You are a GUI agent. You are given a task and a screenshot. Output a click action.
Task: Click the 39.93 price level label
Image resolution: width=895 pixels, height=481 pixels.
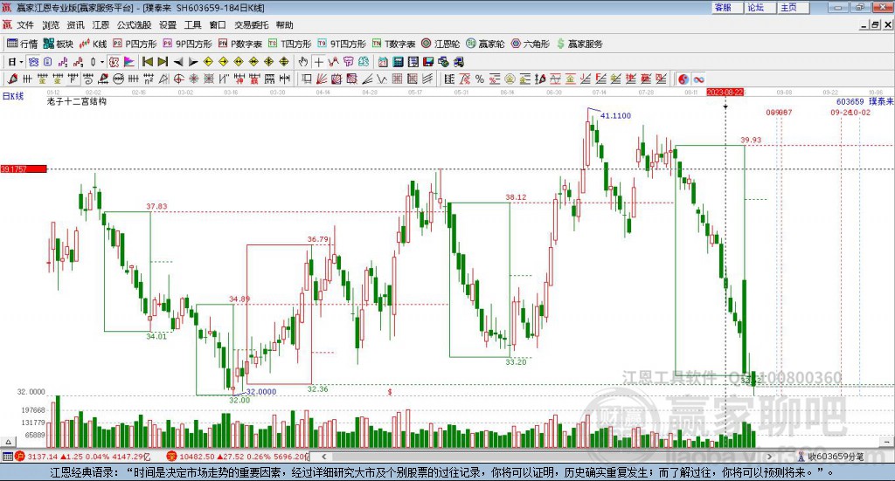click(751, 140)
